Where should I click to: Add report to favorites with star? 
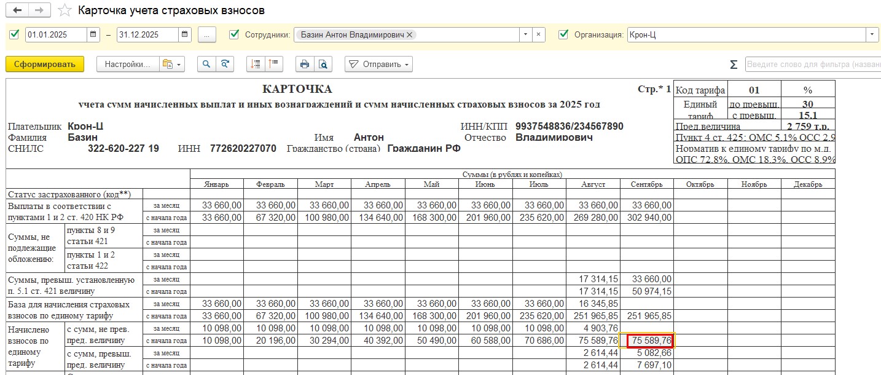64,10
